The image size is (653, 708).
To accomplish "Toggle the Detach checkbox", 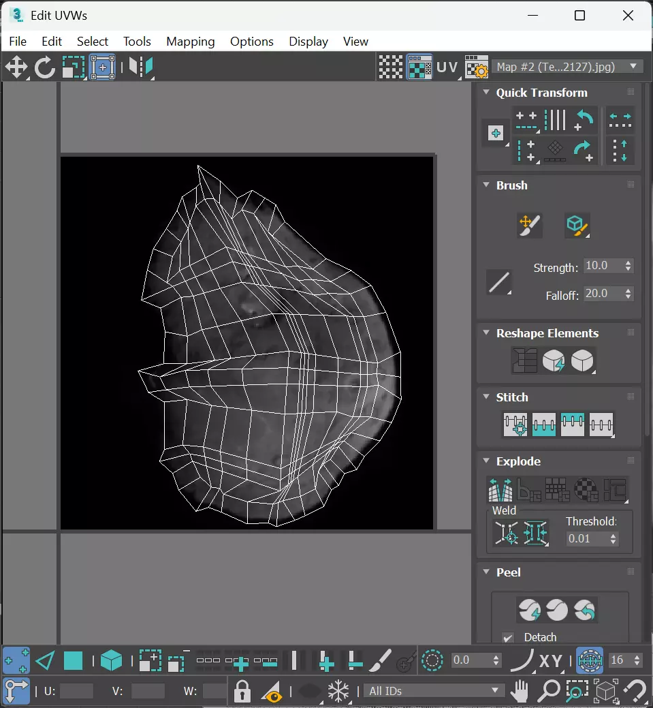I will (508, 637).
